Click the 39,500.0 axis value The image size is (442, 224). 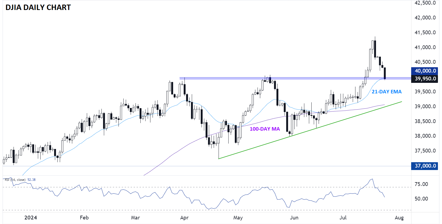(x=425, y=91)
